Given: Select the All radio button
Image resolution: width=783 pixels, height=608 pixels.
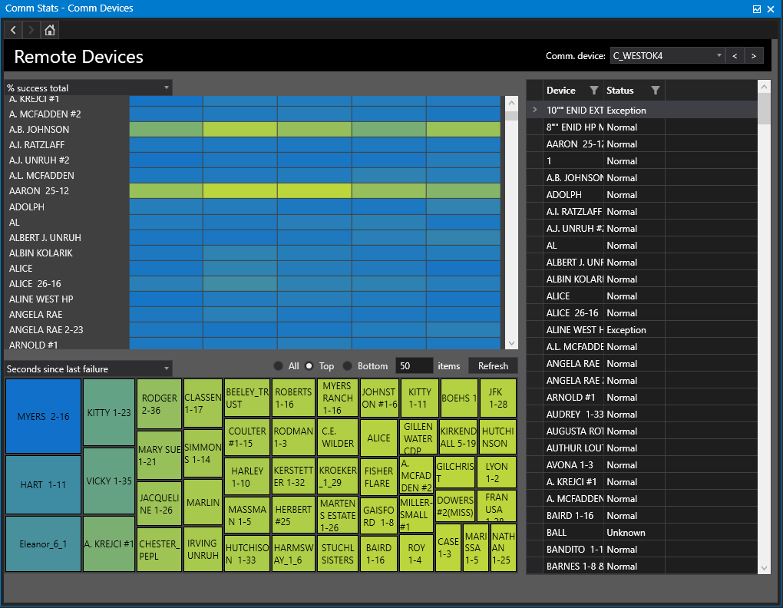Looking at the screenshot, I should [x=277, y=365].
